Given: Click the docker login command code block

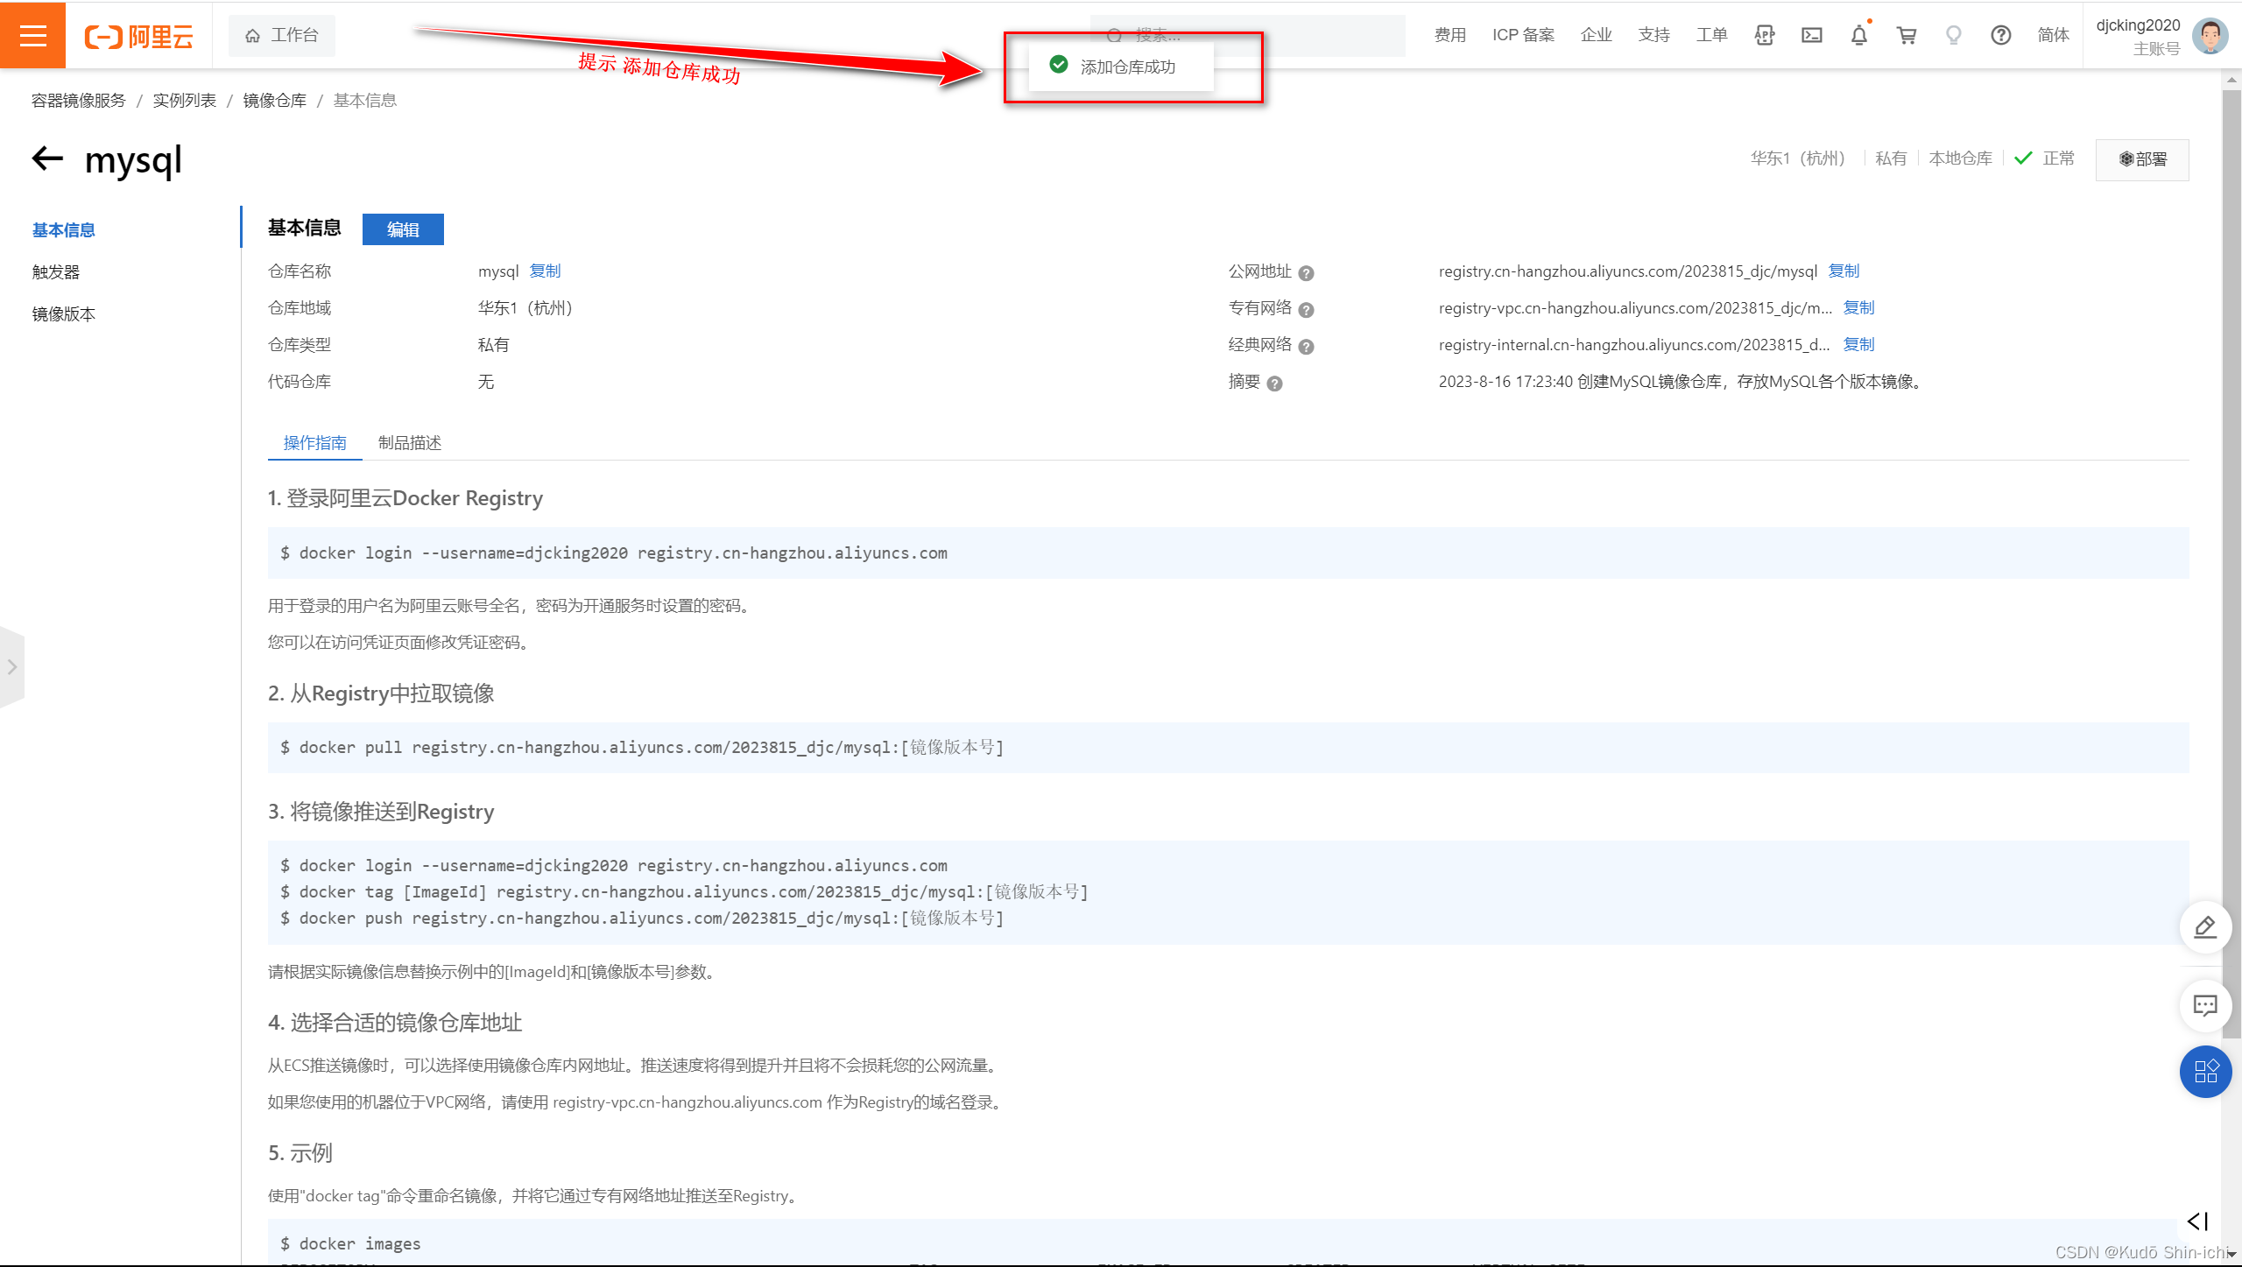Looking at the screenshot, I should click(x=1228, y=553).
